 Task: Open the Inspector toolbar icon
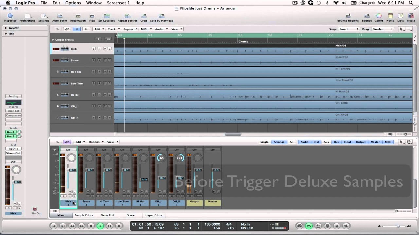click(10, 18)
